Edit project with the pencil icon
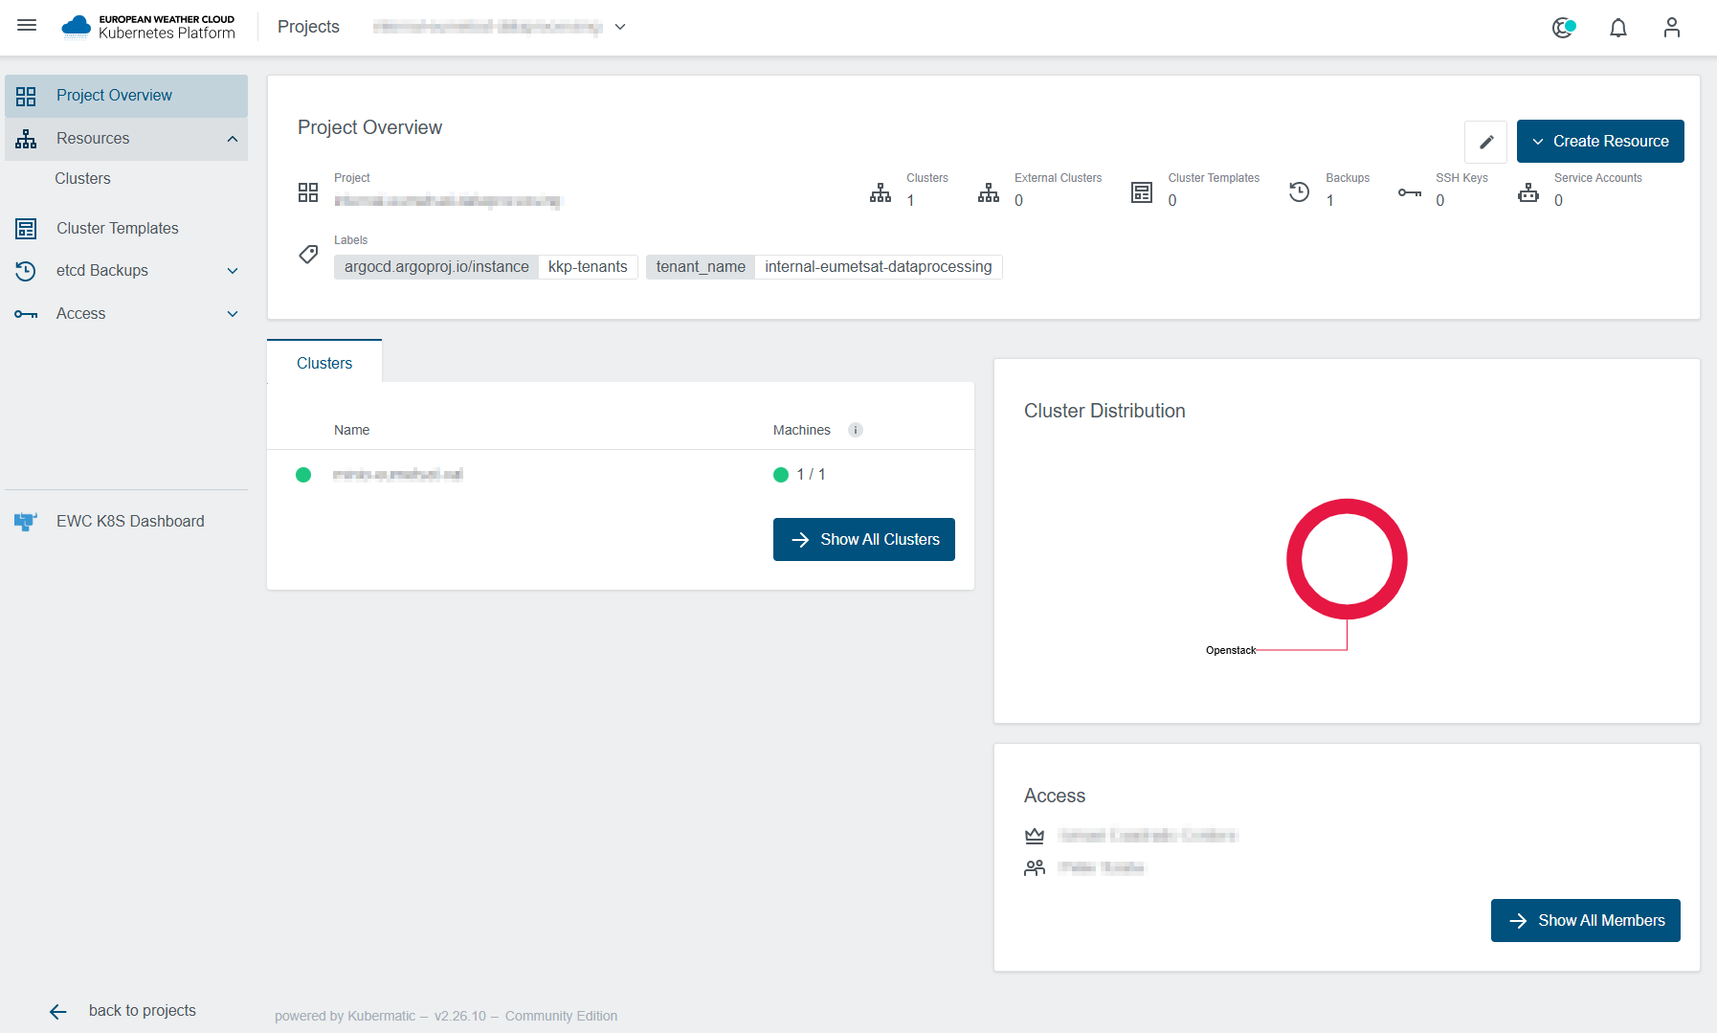The width and height of the screenshot is (1717, 1033). coord(1485,142)
